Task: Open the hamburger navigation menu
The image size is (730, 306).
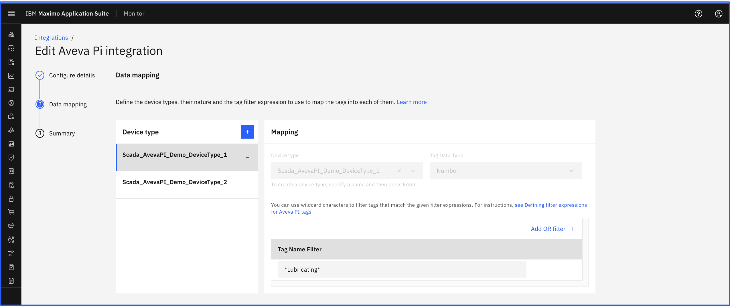Action: [x=11, y=13]
